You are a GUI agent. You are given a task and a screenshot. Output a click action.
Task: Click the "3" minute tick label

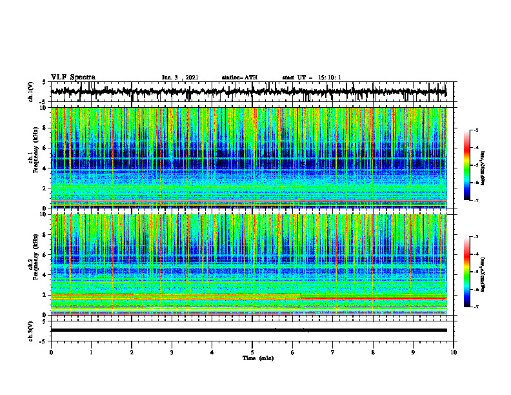(172, 352)
